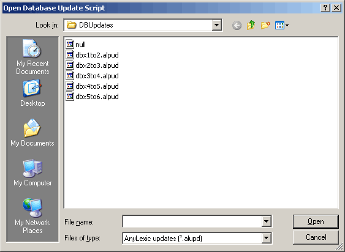Expand the File name dropdown arrow

coord(266,221)
